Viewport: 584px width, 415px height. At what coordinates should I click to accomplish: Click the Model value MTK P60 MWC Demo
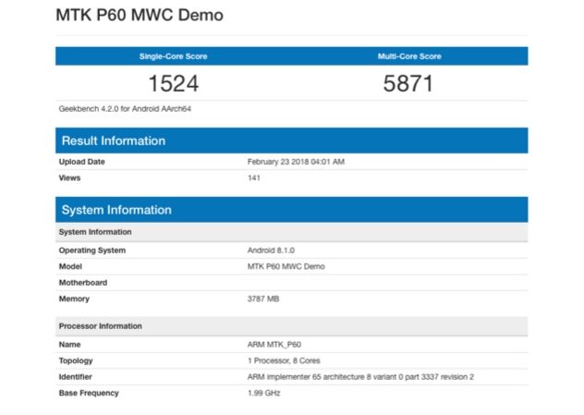286,266
